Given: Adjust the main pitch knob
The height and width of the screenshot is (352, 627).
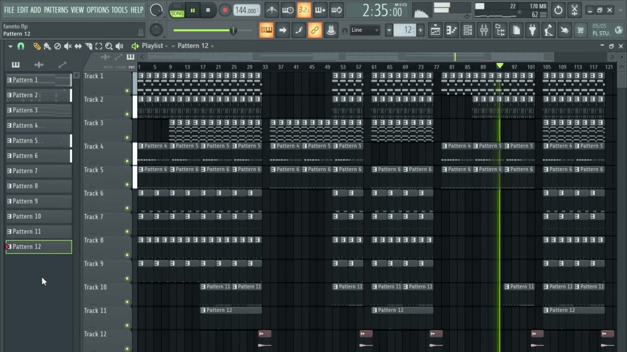Looking at the screenshot, I should click(156, 30).
